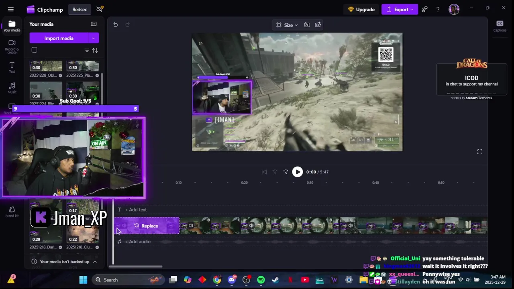
Task: Click the timeline horizontal scrollbar
Action: (136, 267)
